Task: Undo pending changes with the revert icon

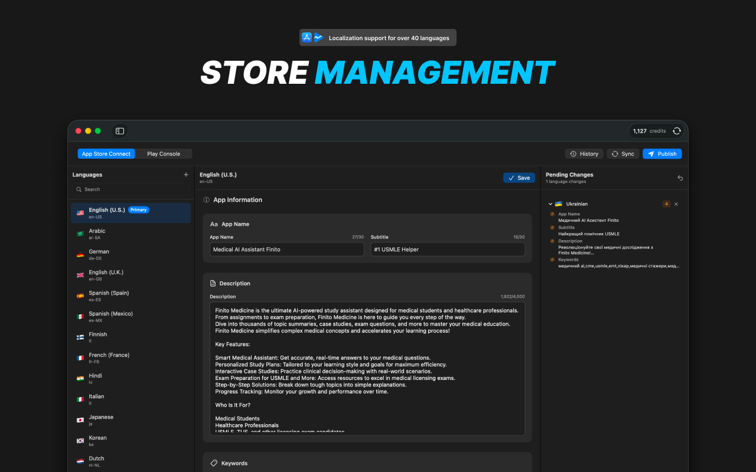Action: tap(680, 178)
